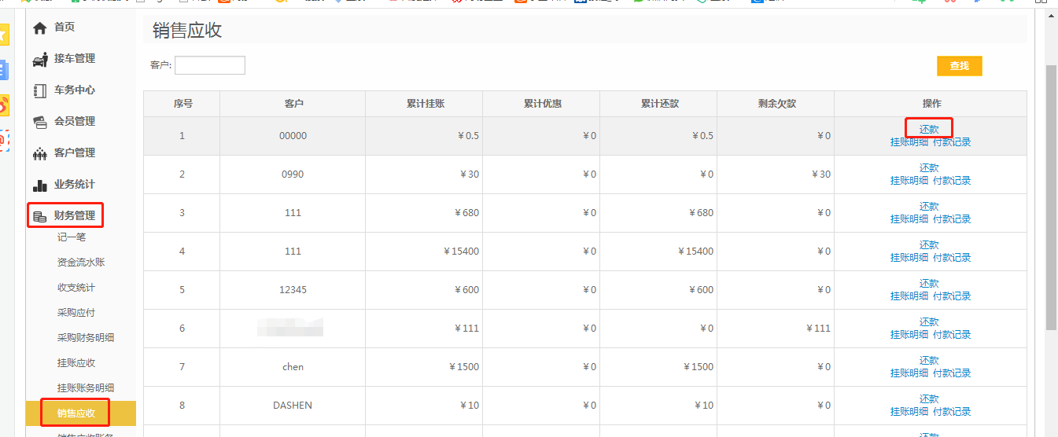Click the coins icon for 财务管理
Viewport: 1058px width, 437px height.
(39, 216)
